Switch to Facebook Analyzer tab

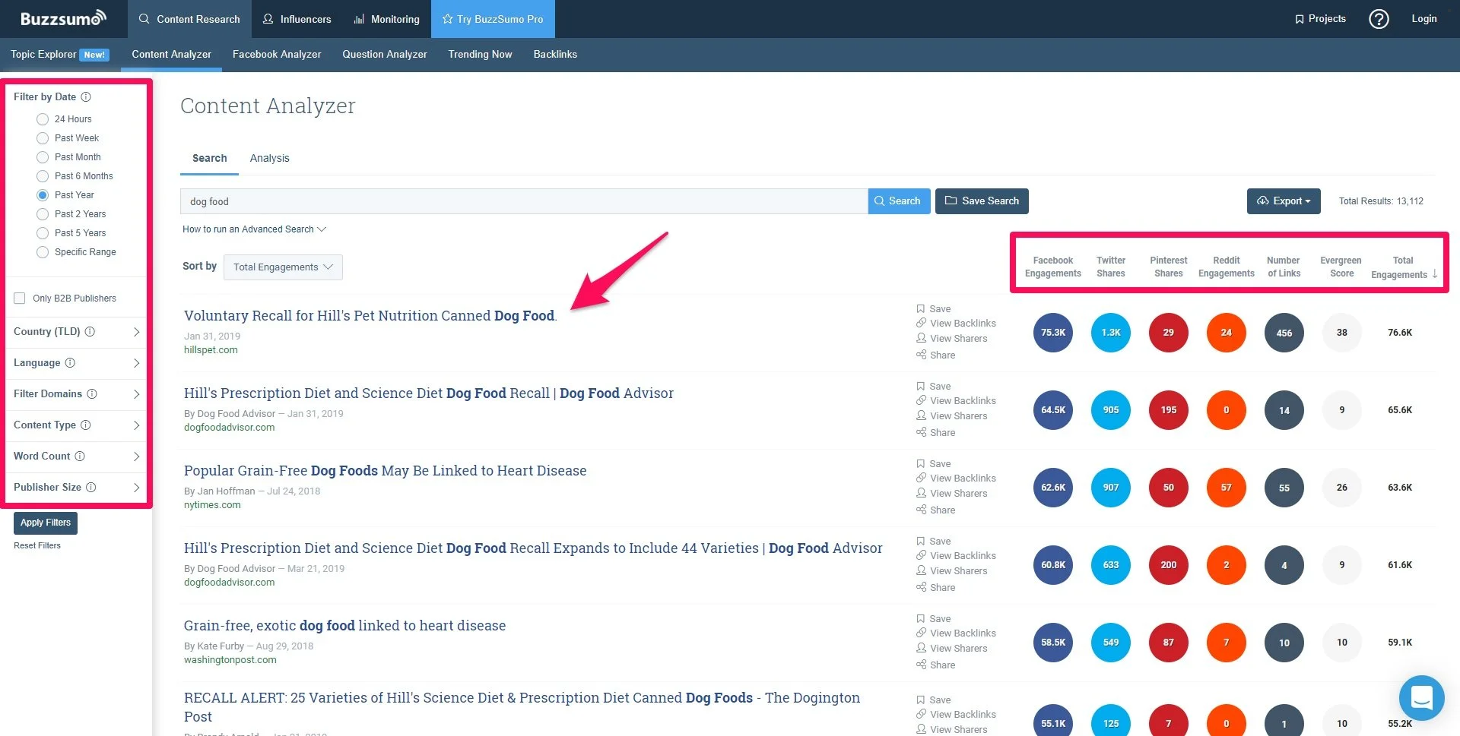(x=277, y=55)
